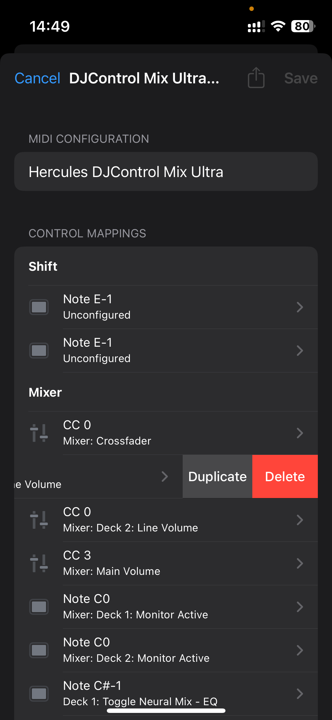Viewport: 332px width, 720px height.
Task: Tap the Save button
Action: 300,78
